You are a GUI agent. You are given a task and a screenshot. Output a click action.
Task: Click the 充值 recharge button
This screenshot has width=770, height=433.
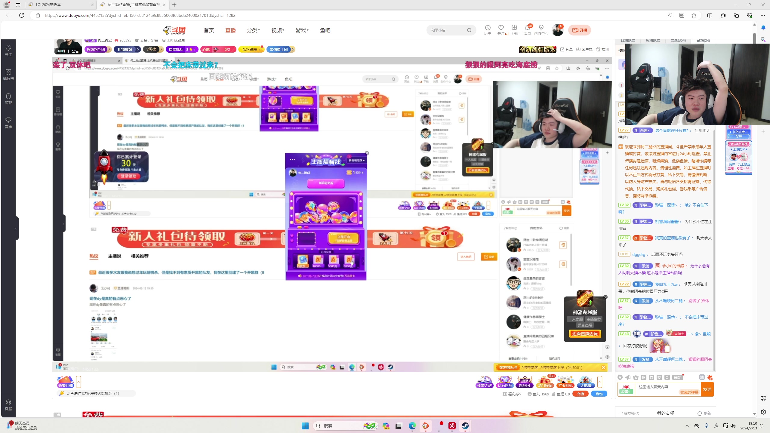pyautogui.click(x=581, y=394)
